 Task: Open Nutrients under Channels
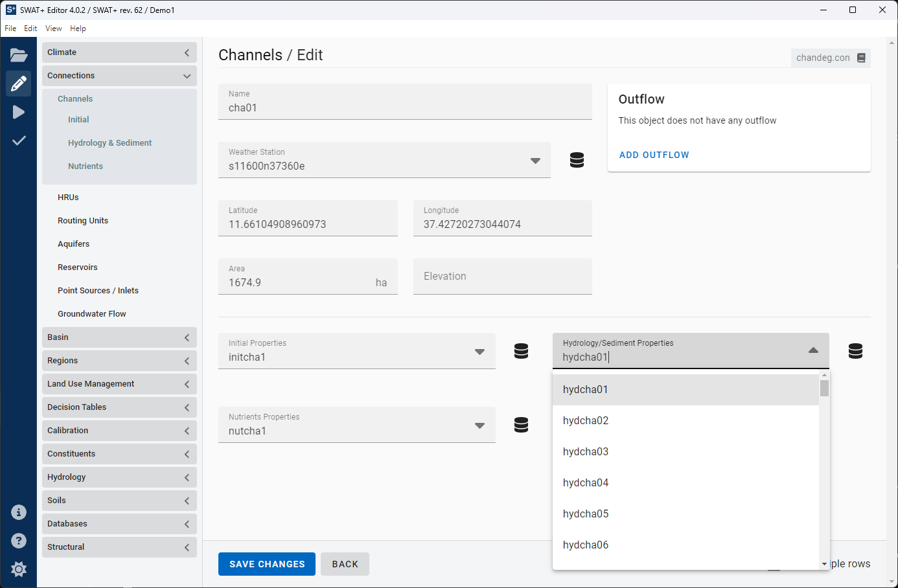point(86,166)
